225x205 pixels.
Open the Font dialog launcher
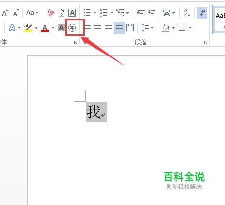pos(75,42)
